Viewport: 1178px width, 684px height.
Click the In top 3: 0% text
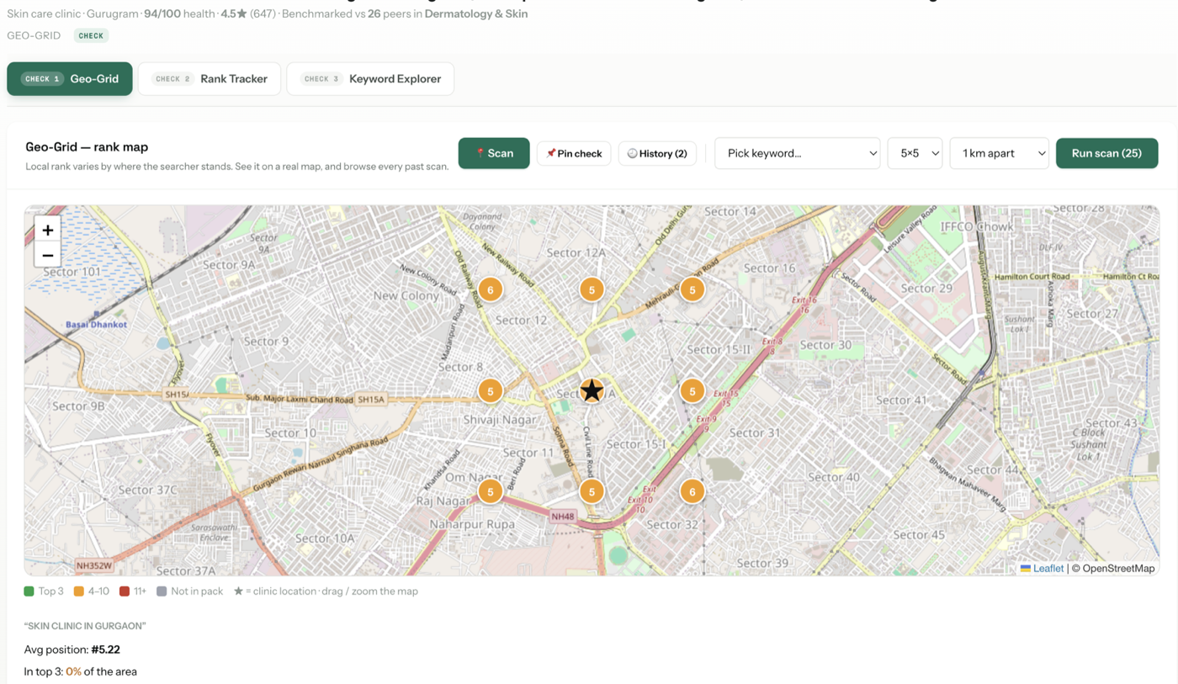(x=81, y=671)
